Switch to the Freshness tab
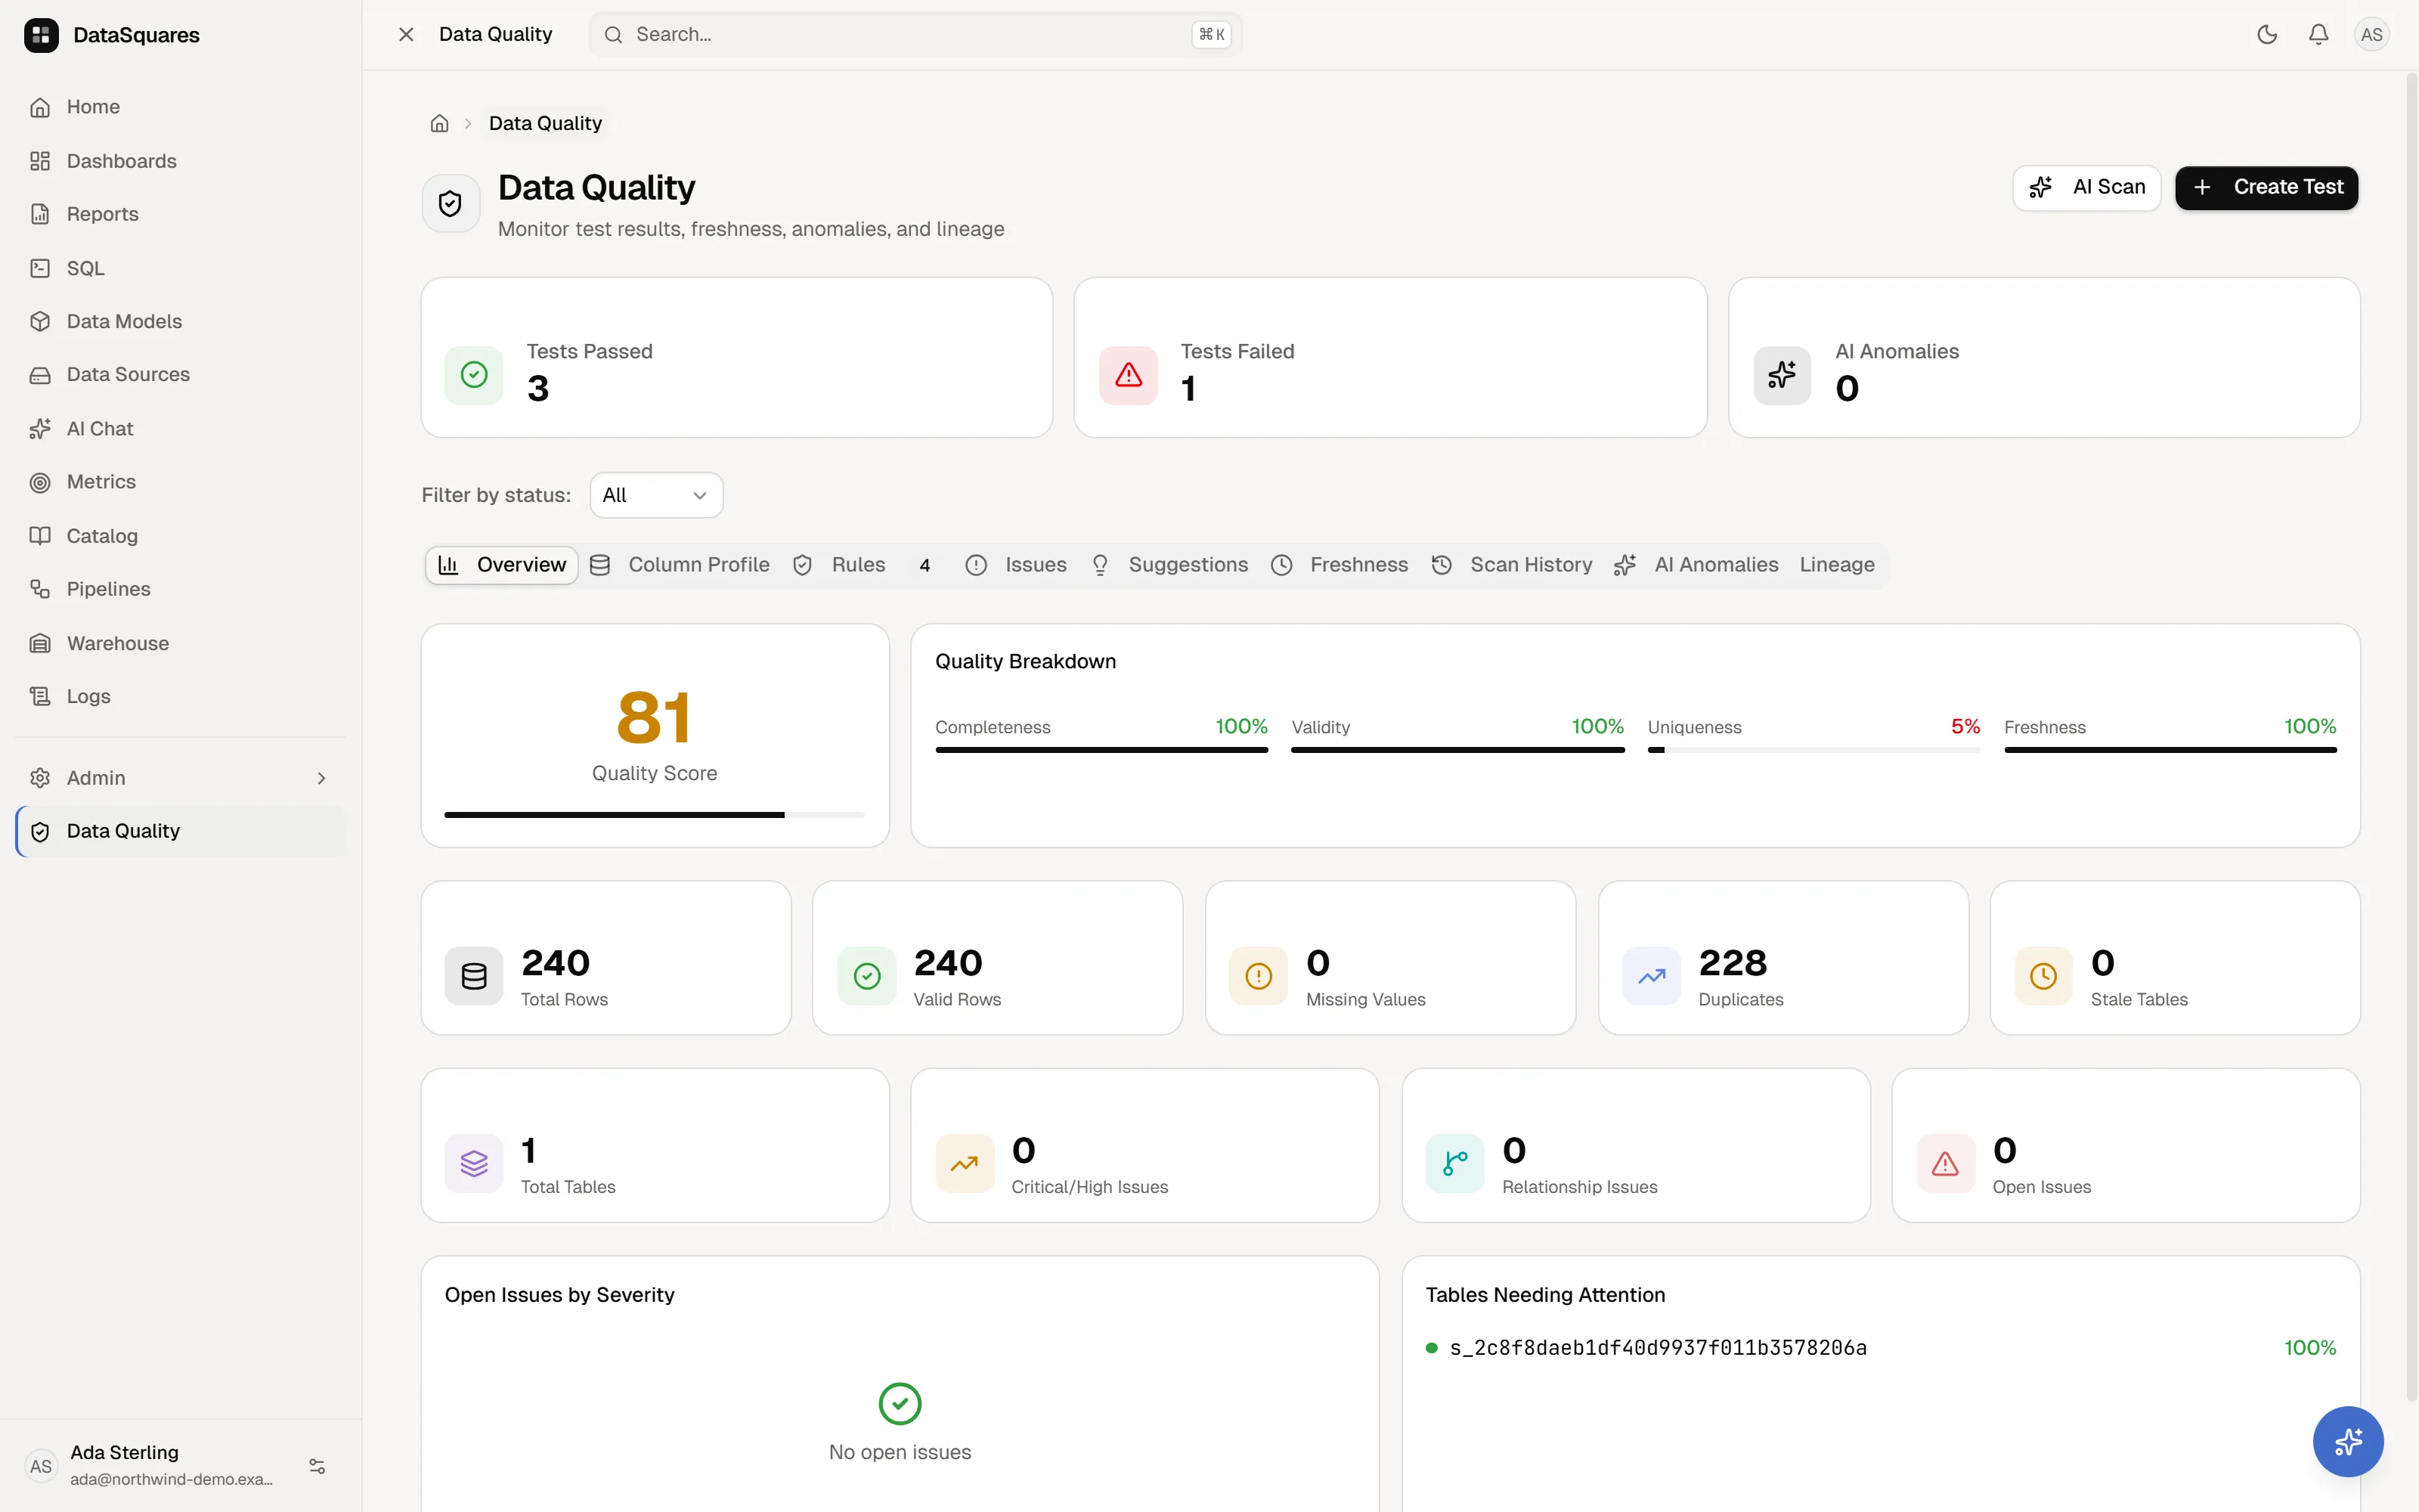This screenshot has height=1512, width=2419. click(1340, 565)
